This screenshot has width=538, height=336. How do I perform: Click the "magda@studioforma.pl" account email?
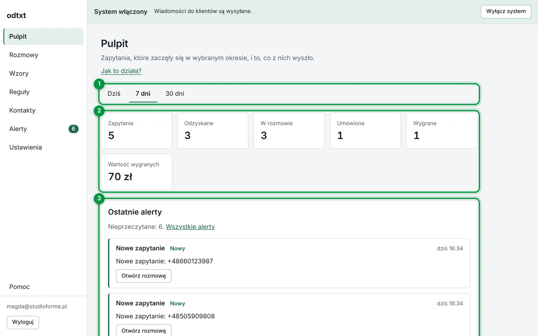click(x=37, y=306)
